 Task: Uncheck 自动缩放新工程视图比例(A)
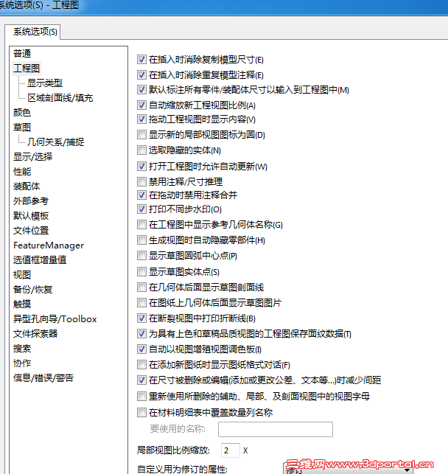[x=141, y=105]
